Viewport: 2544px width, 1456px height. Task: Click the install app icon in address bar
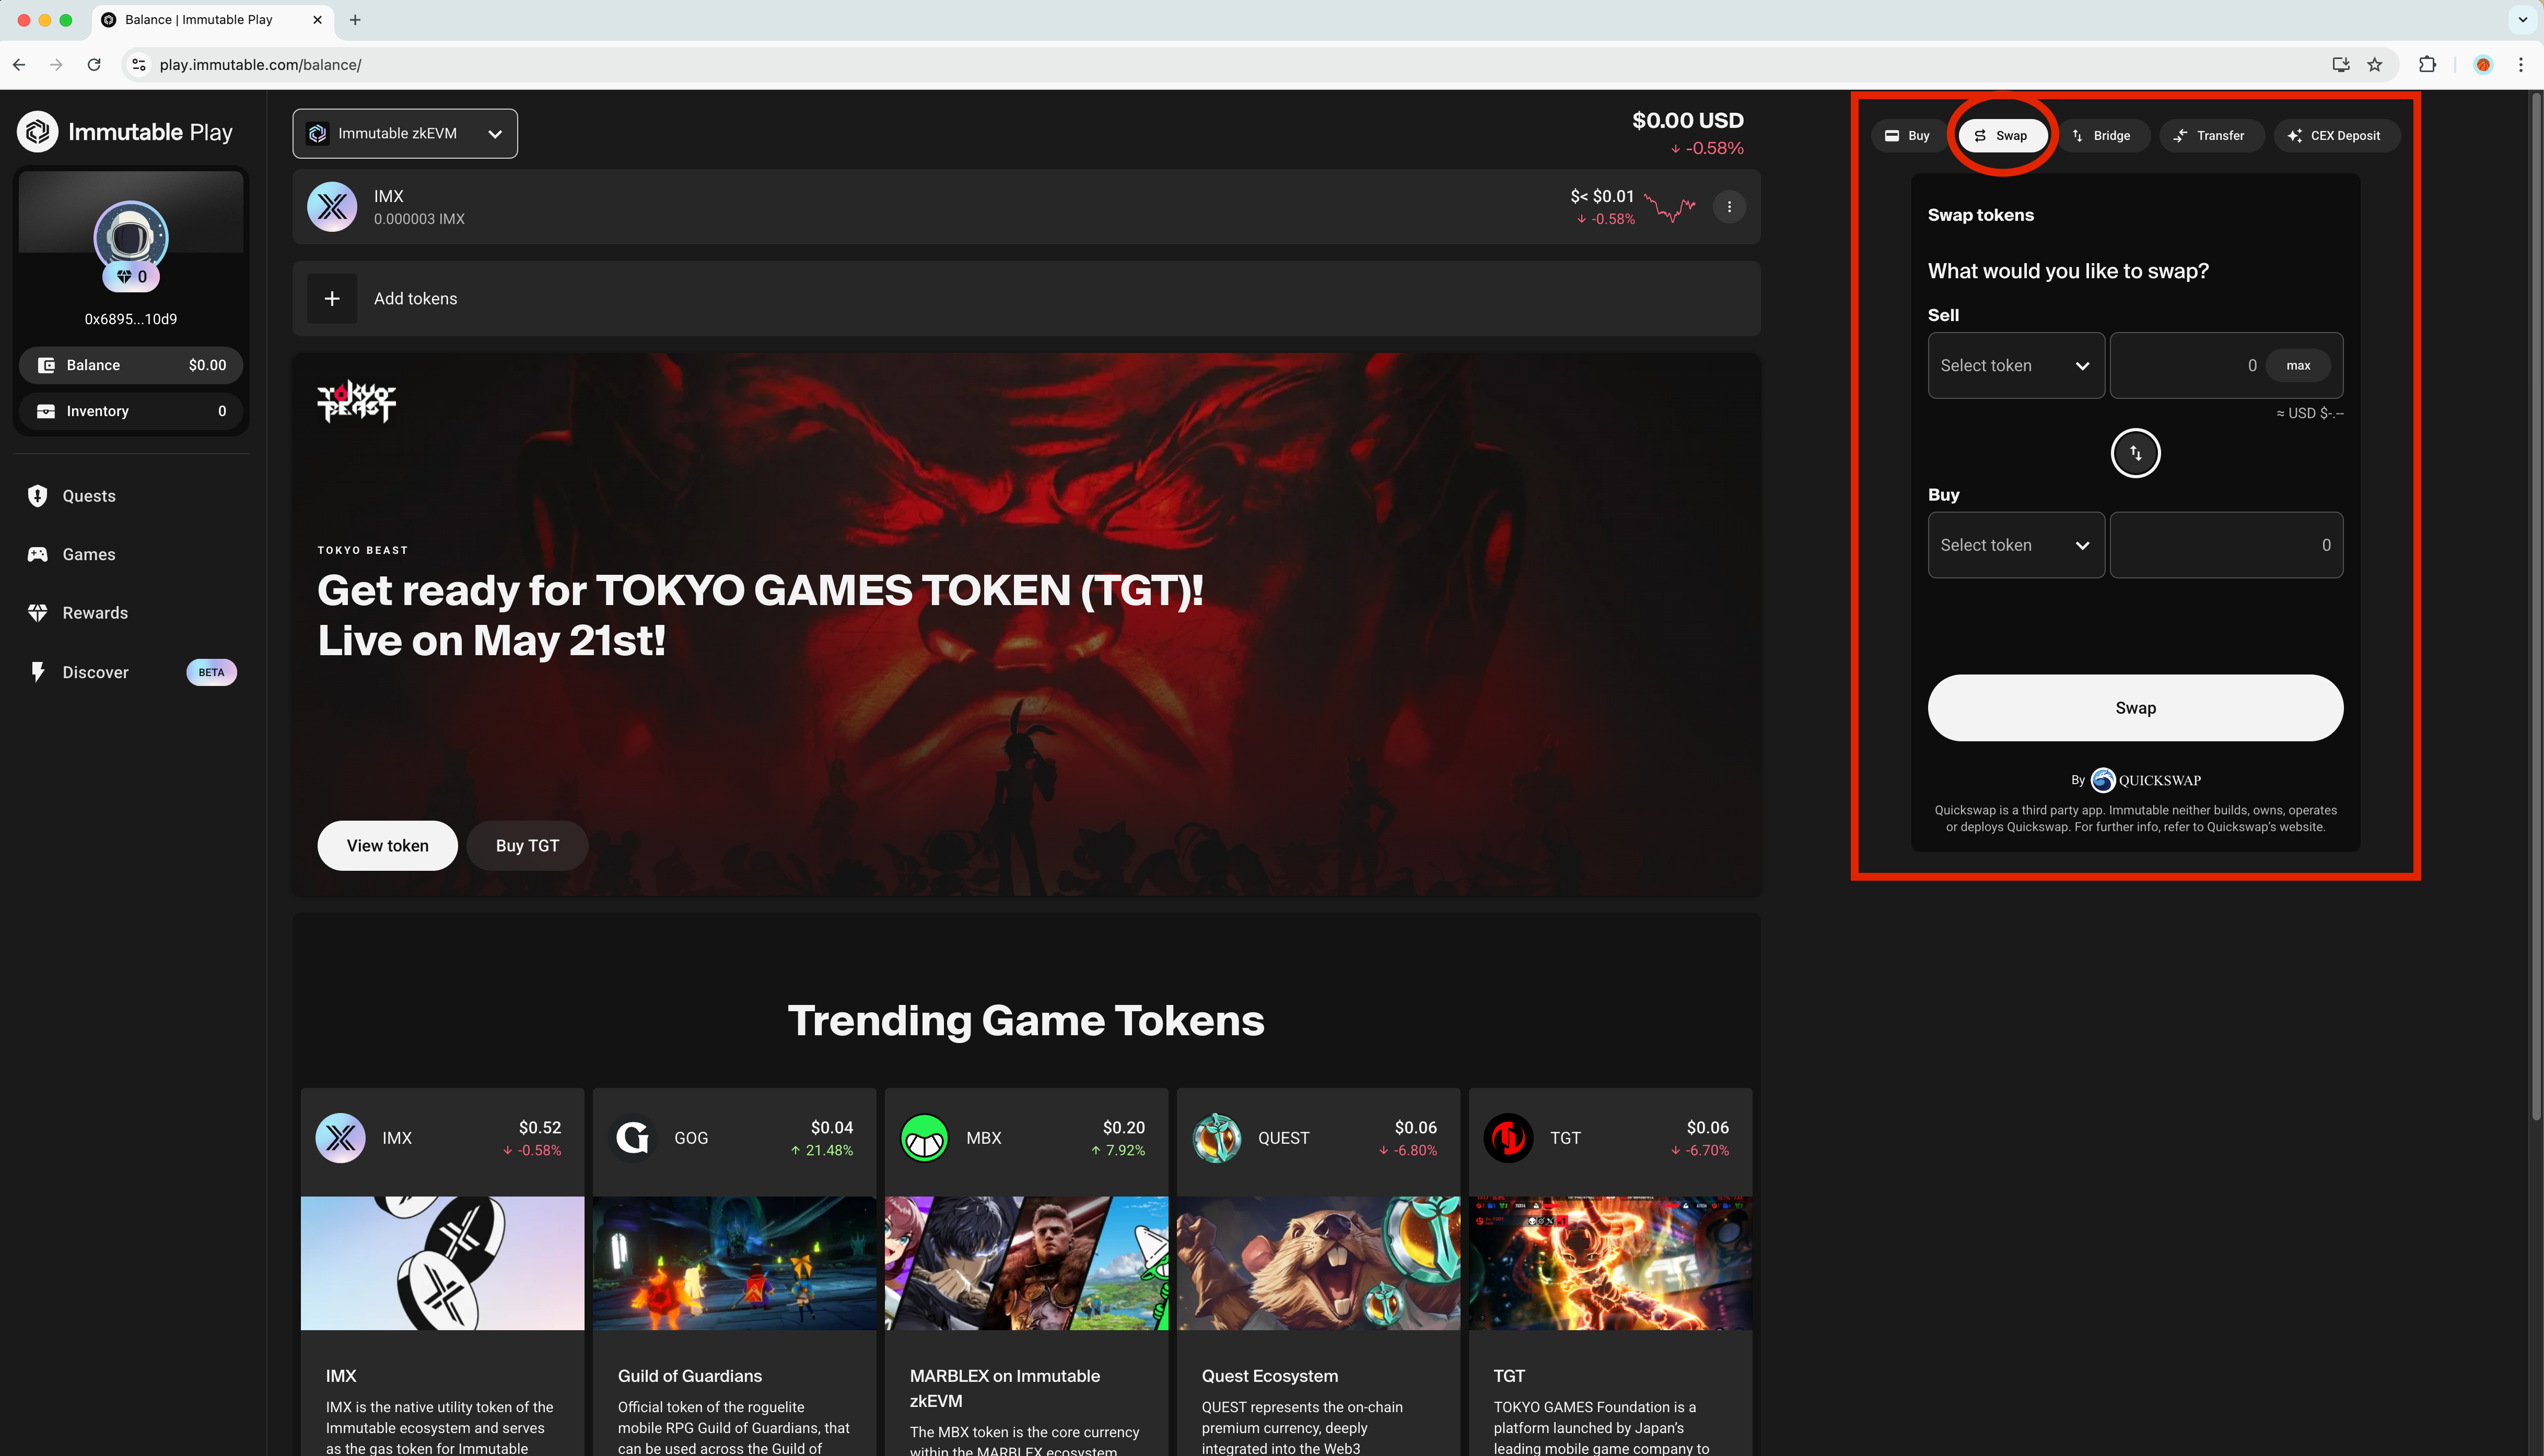[2340, 65]
